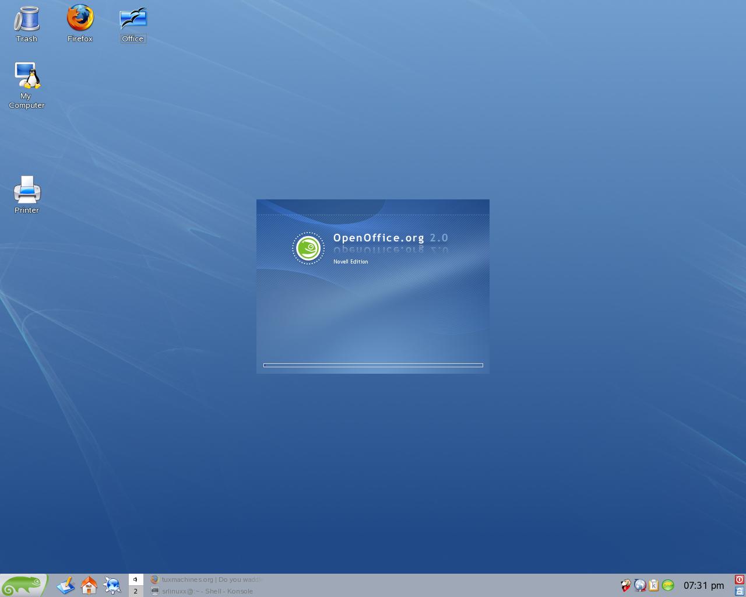The height and width of the screenshot is (597, 746).
Task: Click the globe network tray icon
Action: click(640, 585)
